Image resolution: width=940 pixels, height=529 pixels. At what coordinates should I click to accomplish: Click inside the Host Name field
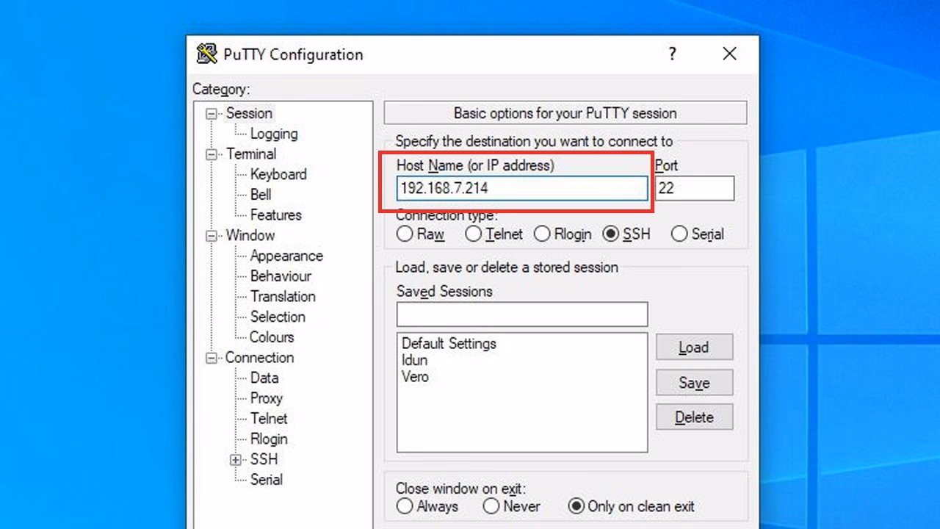pyautogui.click(x=521, y=189)
